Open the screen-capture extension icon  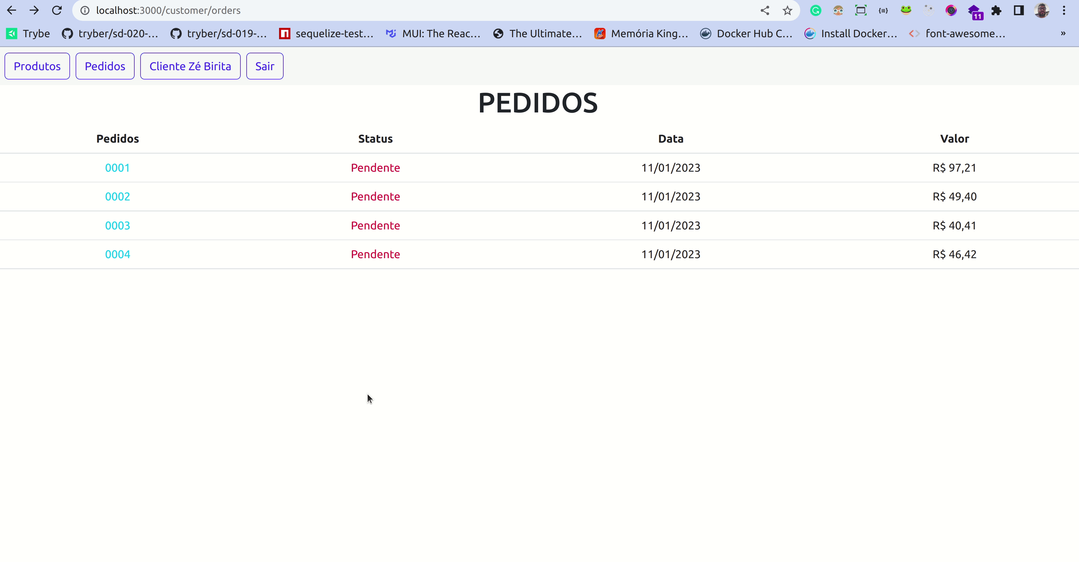click(861, 10)
